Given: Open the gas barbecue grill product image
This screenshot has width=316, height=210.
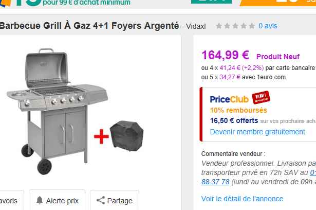Looking at the screenshot, I should [57, 111].
